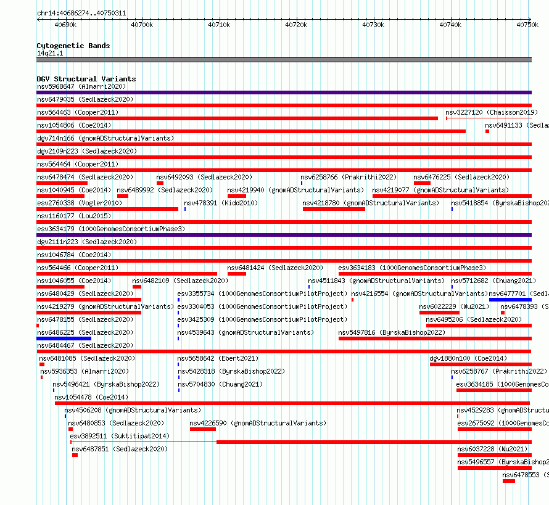This screenshot has height=505, width=549.
Task: Open esv3425309 (1000GenomesConsortiumPilotProject) label
Action: (x=262, y=319)
